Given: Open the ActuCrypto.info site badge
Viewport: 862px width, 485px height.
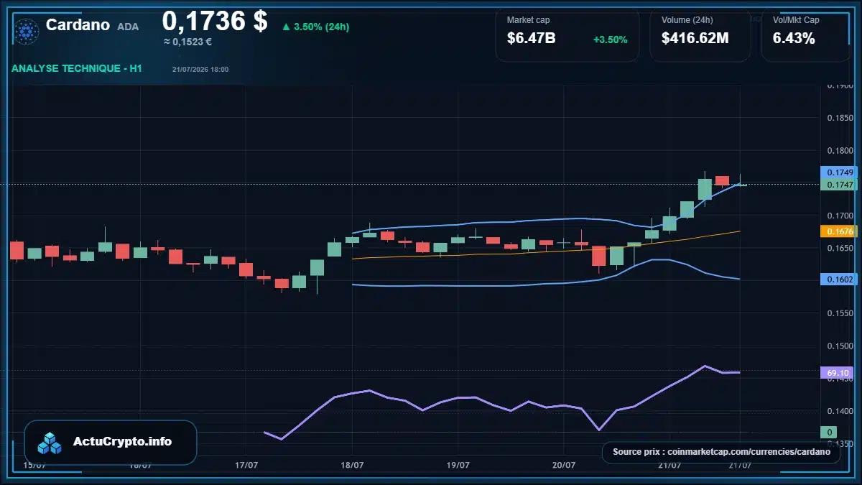Looking at the screenshot, I should coord(111,442).
